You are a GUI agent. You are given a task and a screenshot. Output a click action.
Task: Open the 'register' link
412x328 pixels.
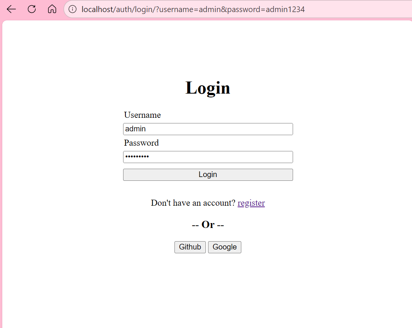click(x=251, y=203)
